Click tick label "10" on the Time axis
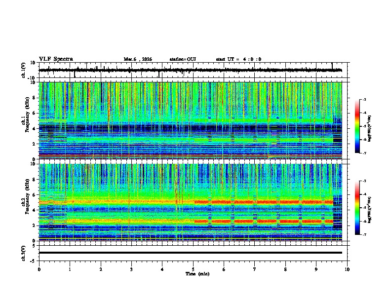The image size is (391, 302). [347, 269]
